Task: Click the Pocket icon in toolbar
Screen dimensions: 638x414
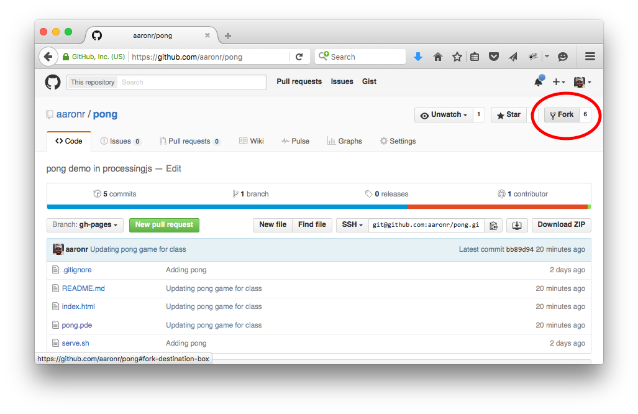Action: point(493,57)
